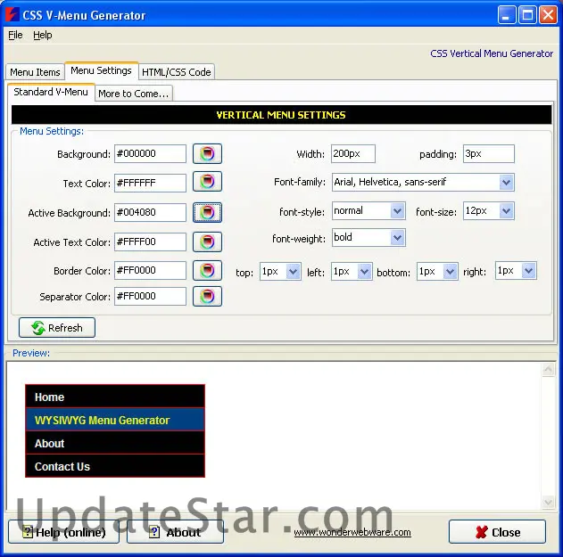
Task: Click the Active Background hex field
Action: (x=150, y=212)
